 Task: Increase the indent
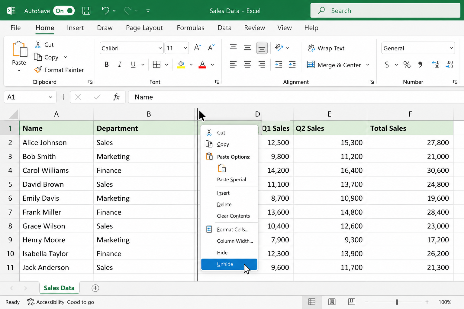pyautogui.click(x=292, y=64)
